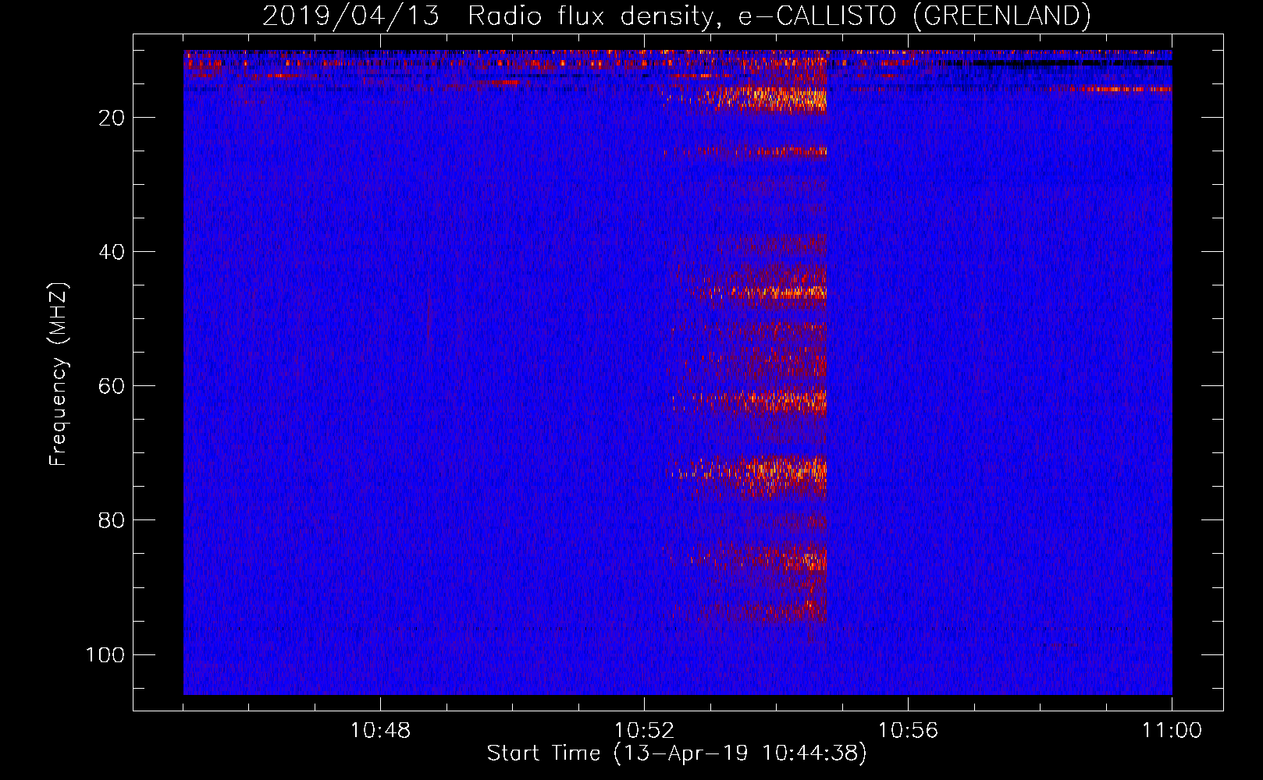Image resolution: width=1263 pixels, height=780 pixels.
Task: Click the 20 MHz frequency tick label
Action: tap(112, 118)
